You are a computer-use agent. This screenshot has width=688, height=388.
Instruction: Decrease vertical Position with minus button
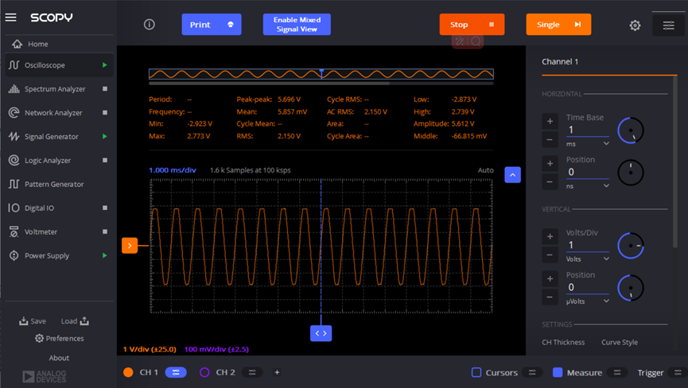tap(550, 297)
